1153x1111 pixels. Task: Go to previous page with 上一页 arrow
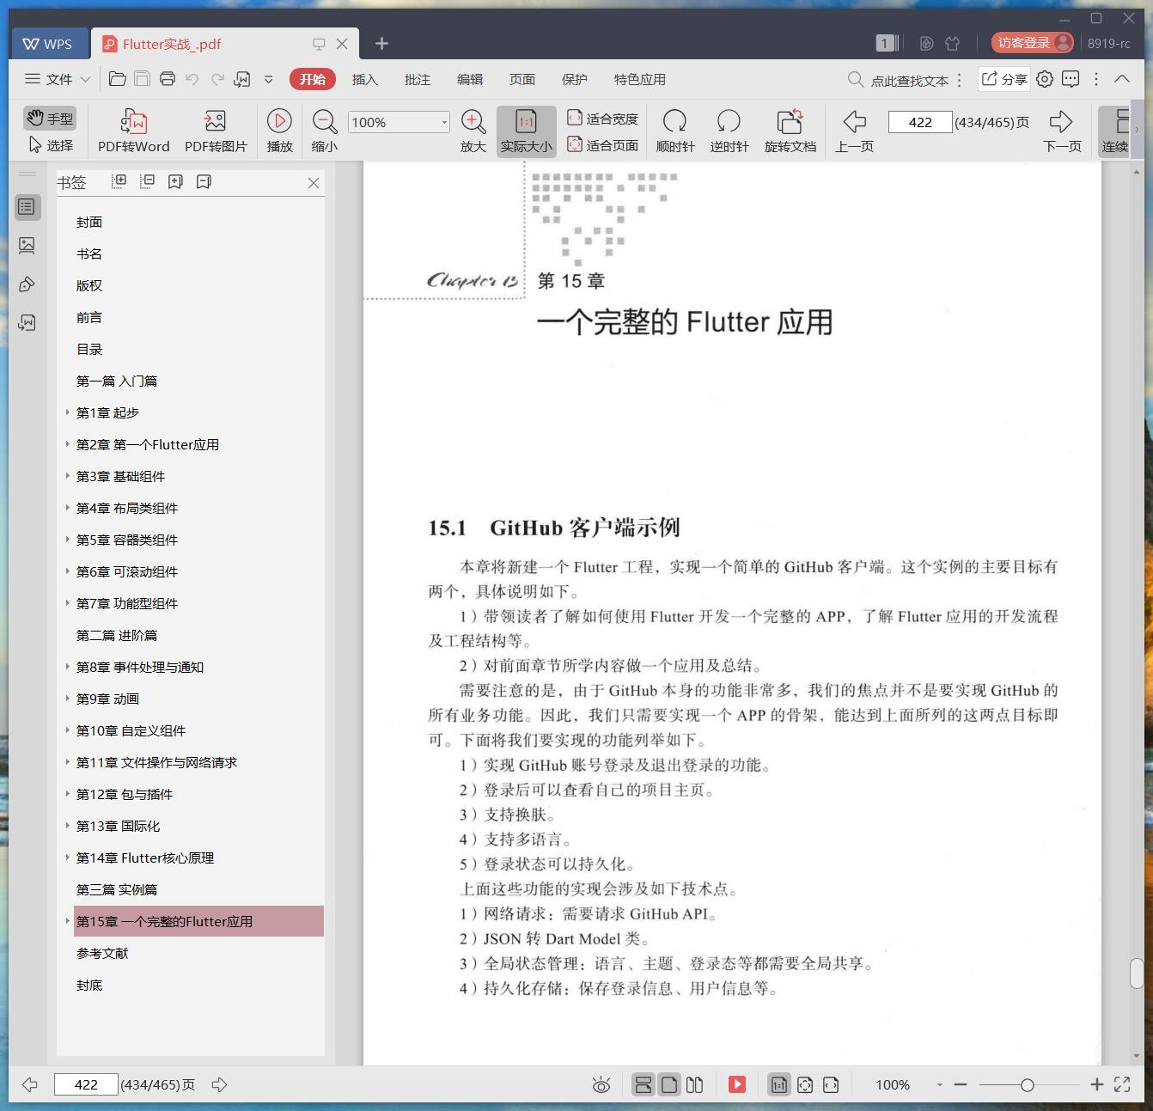pos(854,121)
